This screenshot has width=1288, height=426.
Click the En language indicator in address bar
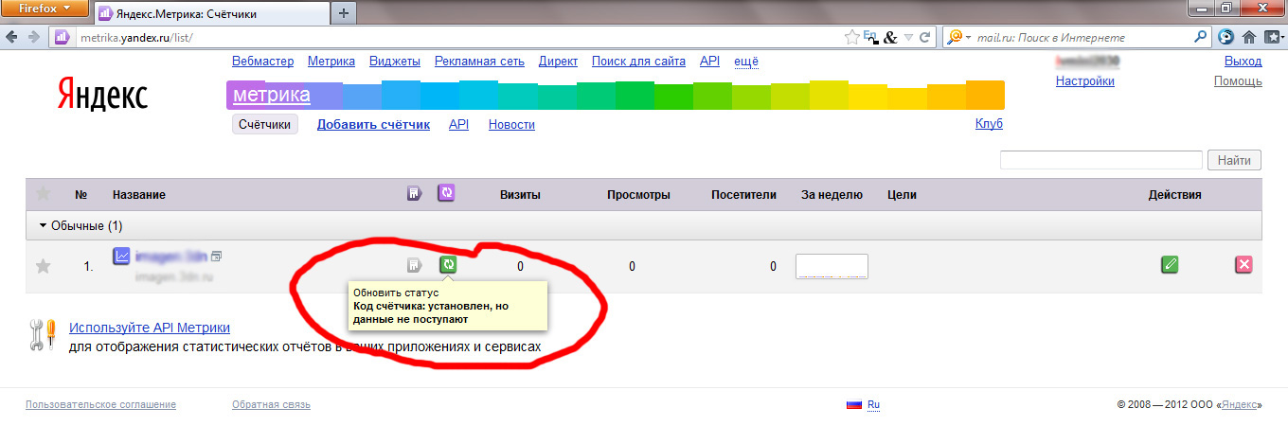click(869, 37)
